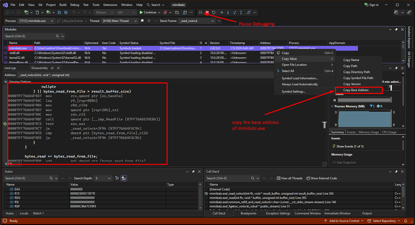Pause diagnostic events with pause icon
The image size is (415, 225).
click(334, 100)
